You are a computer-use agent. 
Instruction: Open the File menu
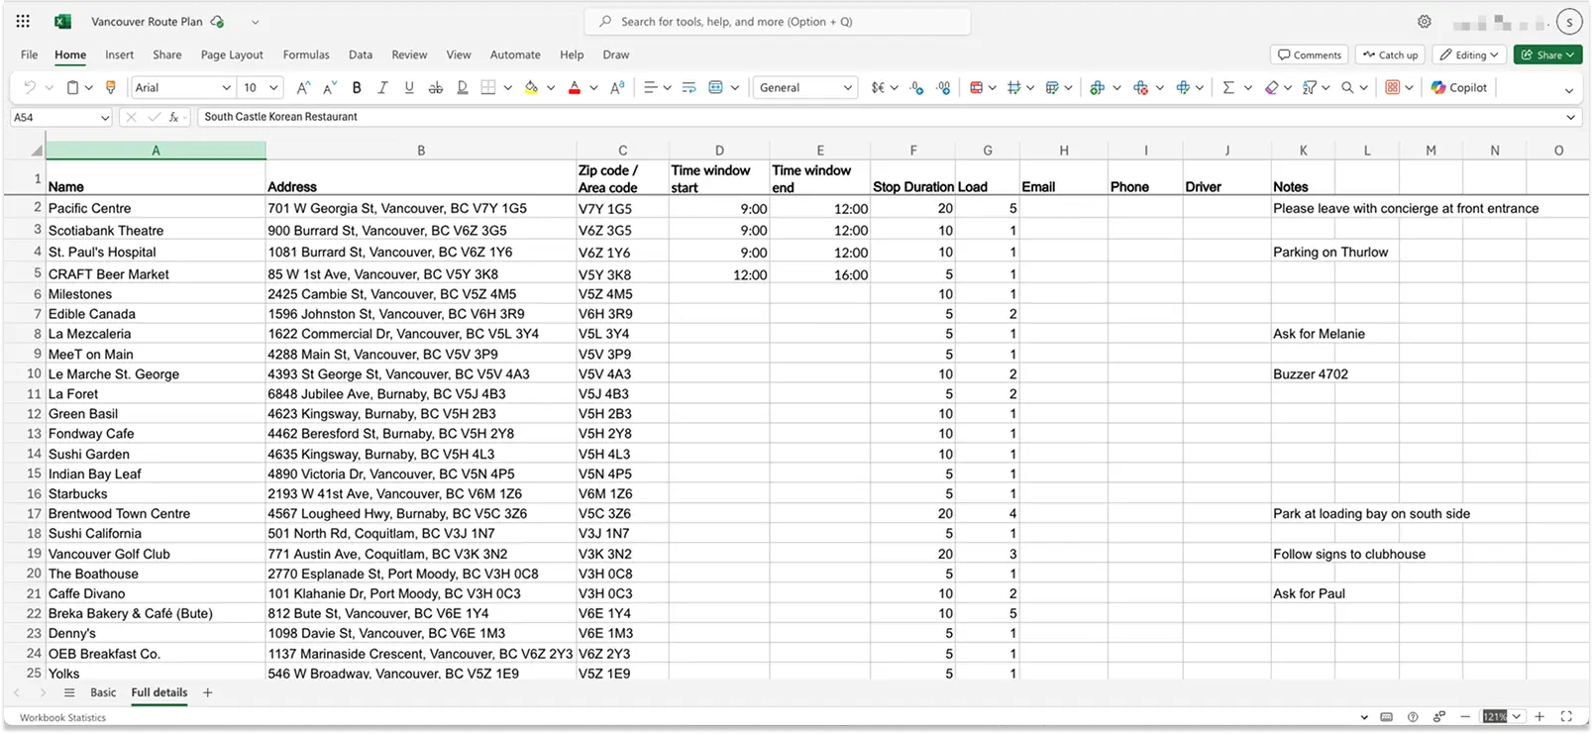point(30,54)
